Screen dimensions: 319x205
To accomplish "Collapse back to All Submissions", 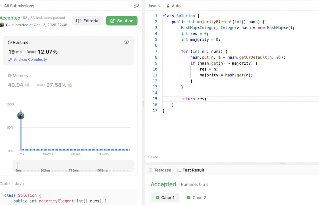I will (x=17, y=6).
